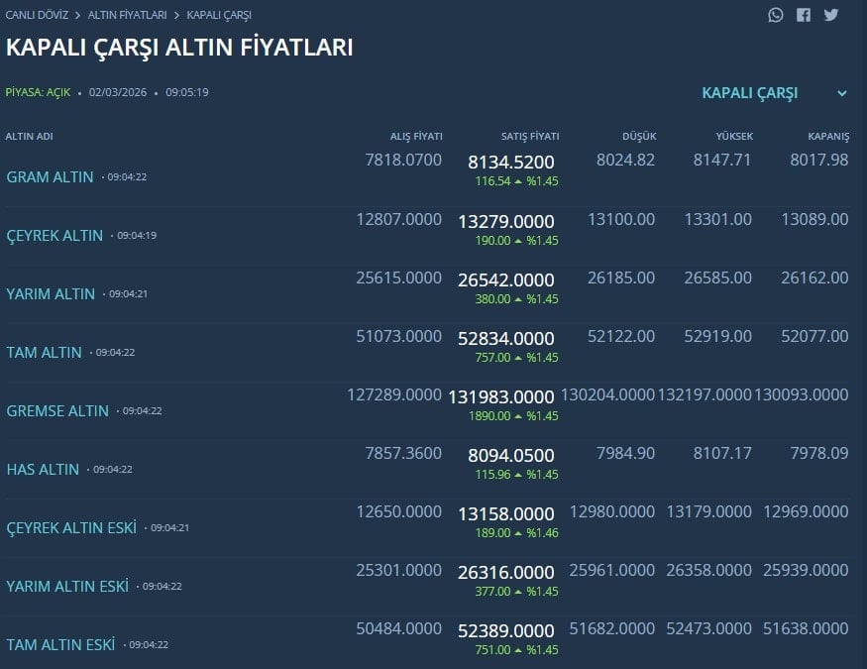Viewport: 867px width, 669px height.
Task: Open the Tam Altın page
Action: [44, 353]
